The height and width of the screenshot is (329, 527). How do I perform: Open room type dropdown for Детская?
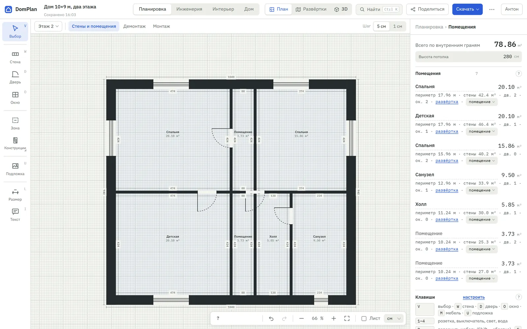point(482,132)
